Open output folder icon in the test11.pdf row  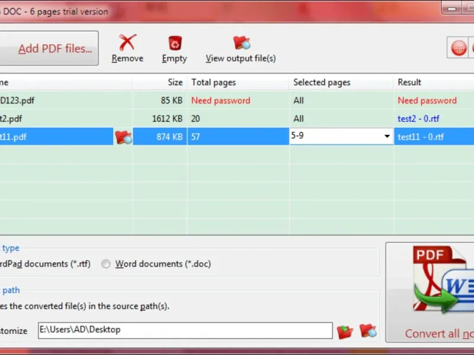click(x=123, y=137)
